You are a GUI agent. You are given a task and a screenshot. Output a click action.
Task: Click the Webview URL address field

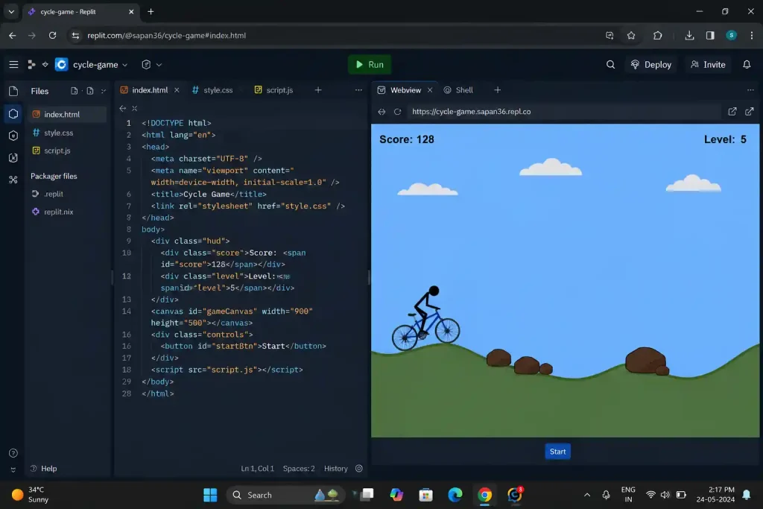[563, 112]
